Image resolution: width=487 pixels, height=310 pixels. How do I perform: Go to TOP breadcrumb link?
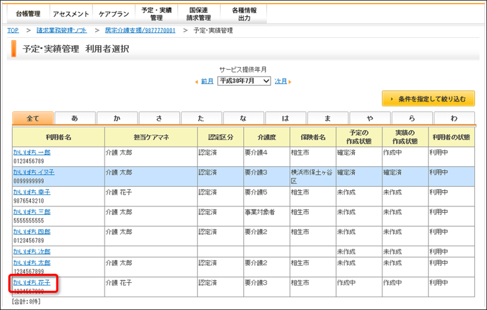[x=13, y=30]
